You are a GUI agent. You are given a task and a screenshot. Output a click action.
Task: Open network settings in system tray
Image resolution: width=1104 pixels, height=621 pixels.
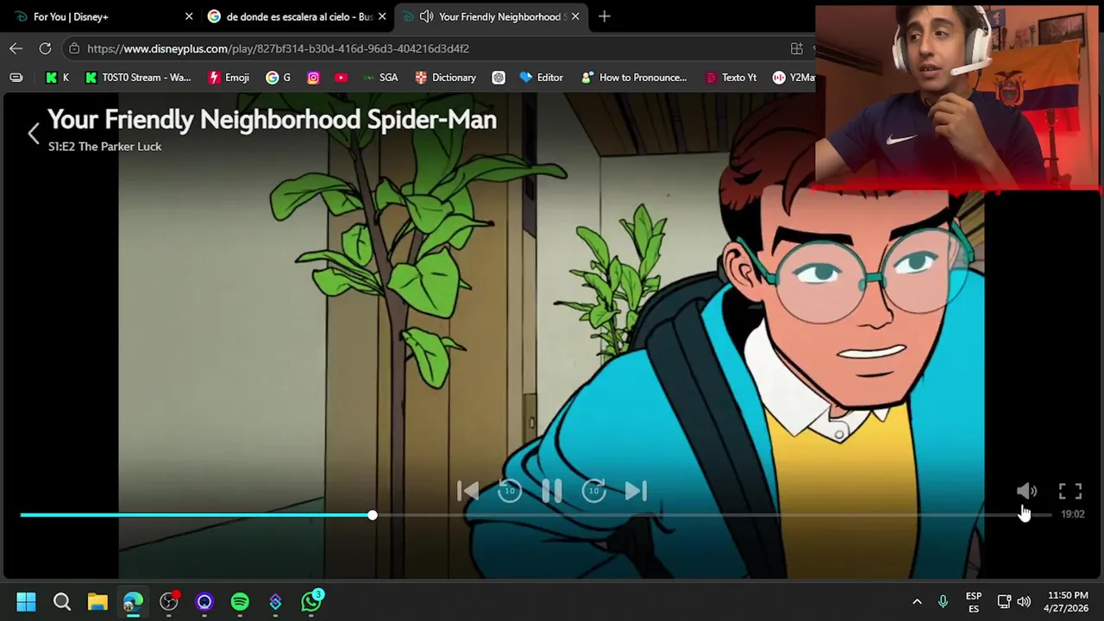coord(1004,602)
